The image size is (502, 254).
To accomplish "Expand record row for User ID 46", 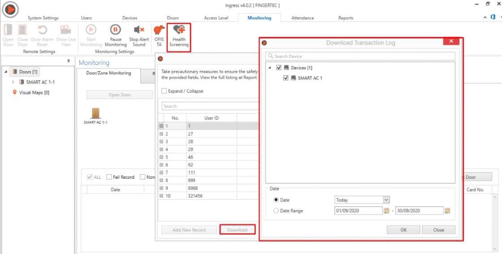I will pos(161,157).
